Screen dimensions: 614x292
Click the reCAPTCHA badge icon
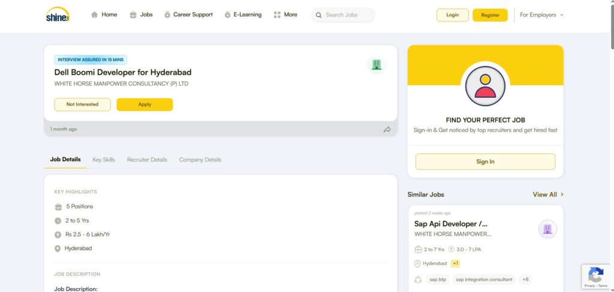pyautogui.click(x=595, y=275)
